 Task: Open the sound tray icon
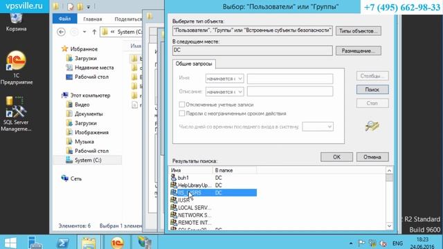383,243
